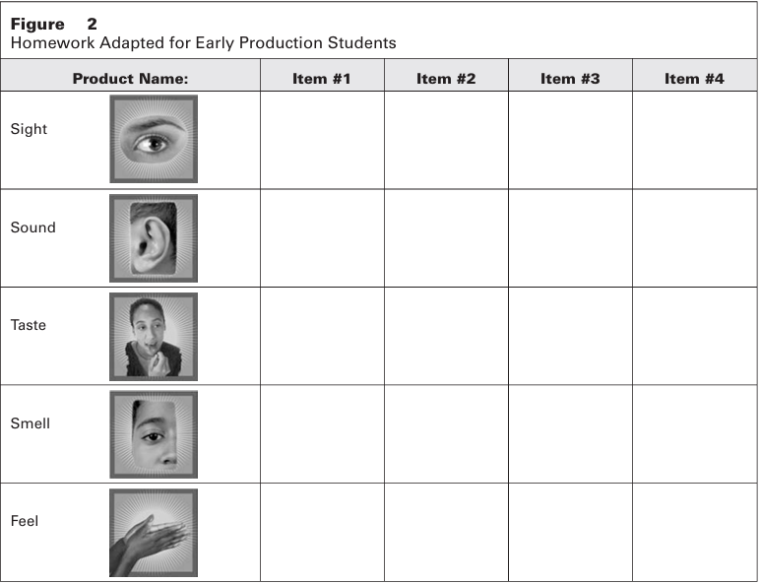This screenshot has width=760, height=584.
Task: Click the ear image for Sound
Action: click(x=153, y=237)
